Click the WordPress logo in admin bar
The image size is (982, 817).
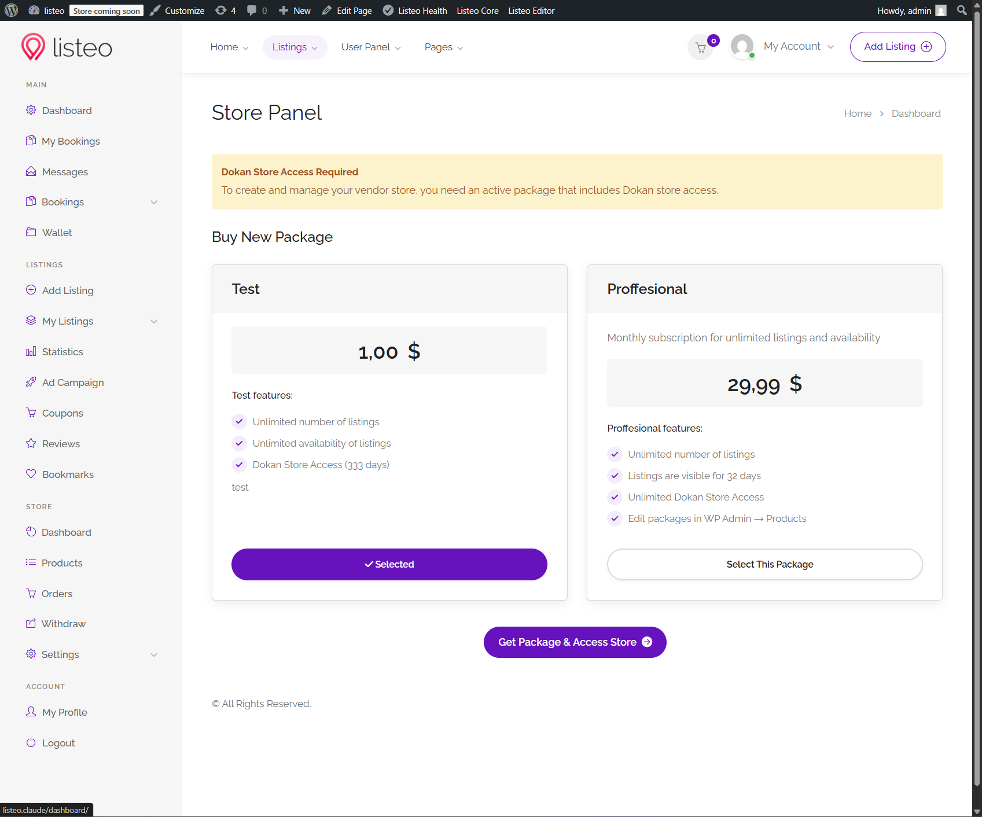click(12, 10)
